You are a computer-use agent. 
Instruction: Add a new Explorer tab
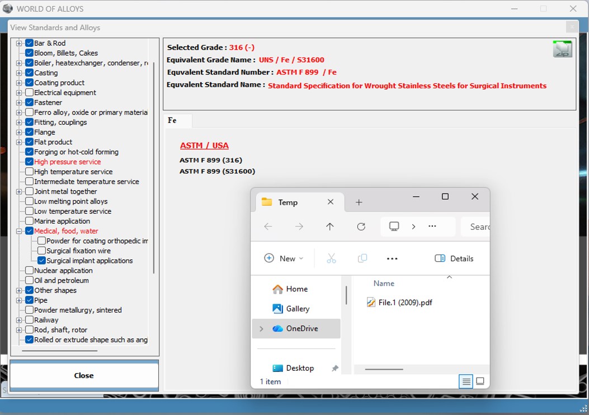359,202
